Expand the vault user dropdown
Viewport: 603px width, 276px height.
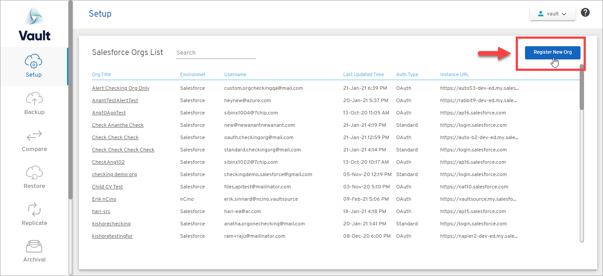pyautogui.click(x=553, y=14)
